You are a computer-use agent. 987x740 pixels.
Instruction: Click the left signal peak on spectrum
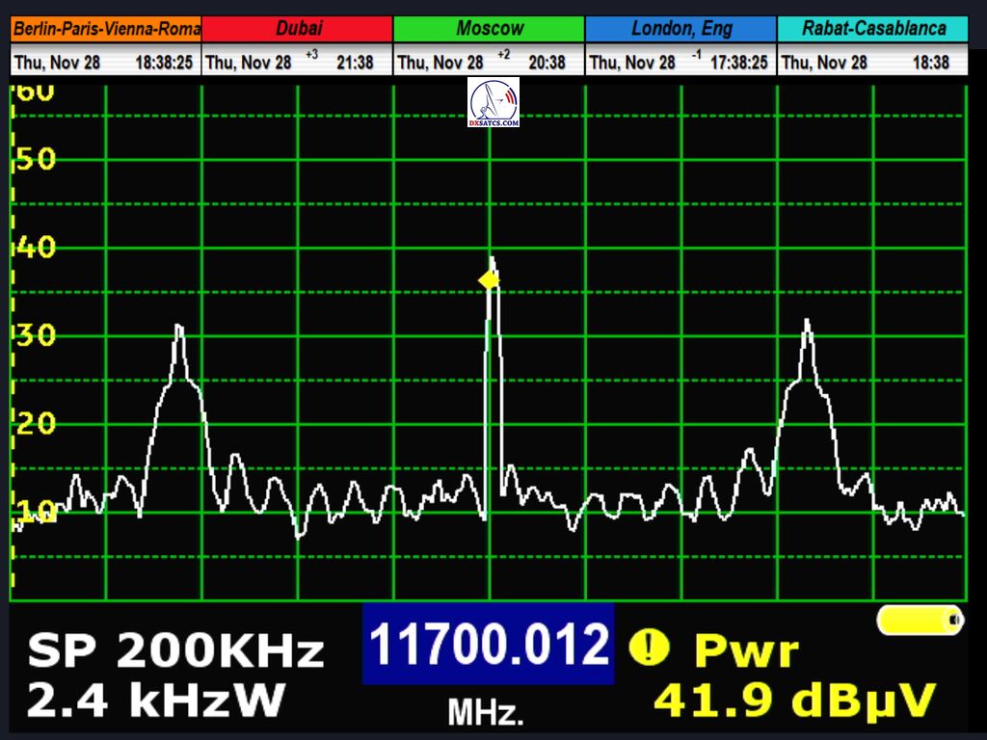pyautogui.click(x=178, y=332)
